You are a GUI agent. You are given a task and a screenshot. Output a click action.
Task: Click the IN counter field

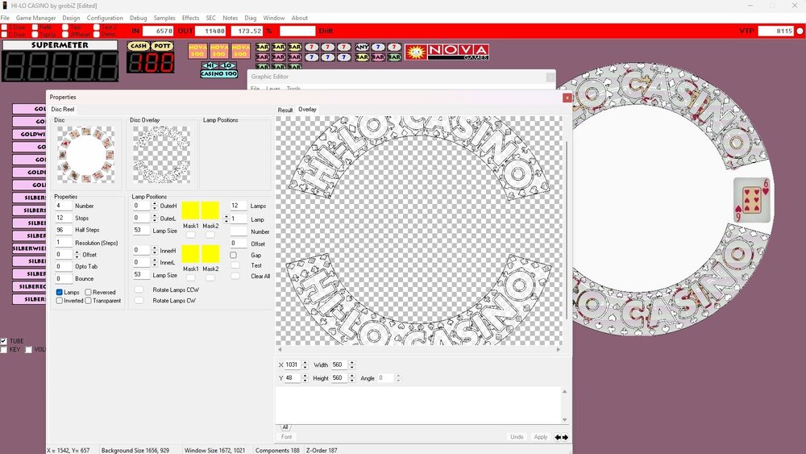158,31
